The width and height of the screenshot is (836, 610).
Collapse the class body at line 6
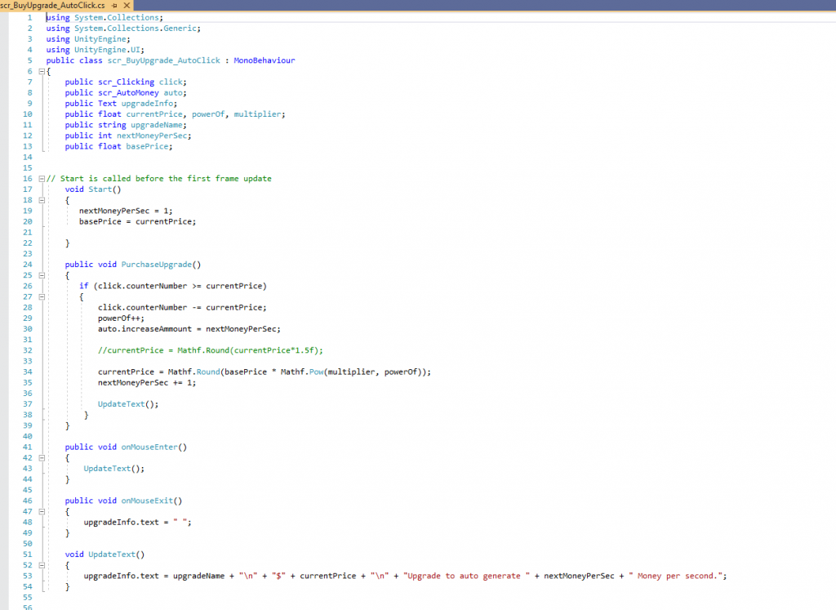41,71
